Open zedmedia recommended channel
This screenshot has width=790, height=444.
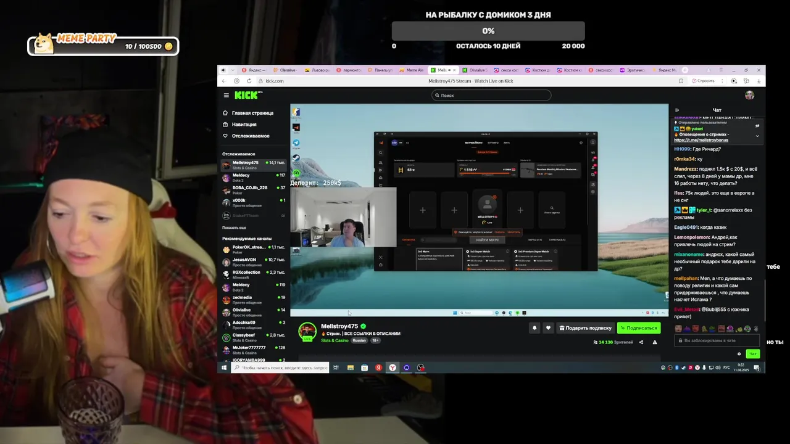(x=254, y=300)
